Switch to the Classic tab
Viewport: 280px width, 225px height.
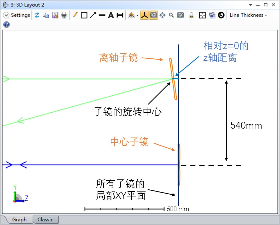coord(45,219)
